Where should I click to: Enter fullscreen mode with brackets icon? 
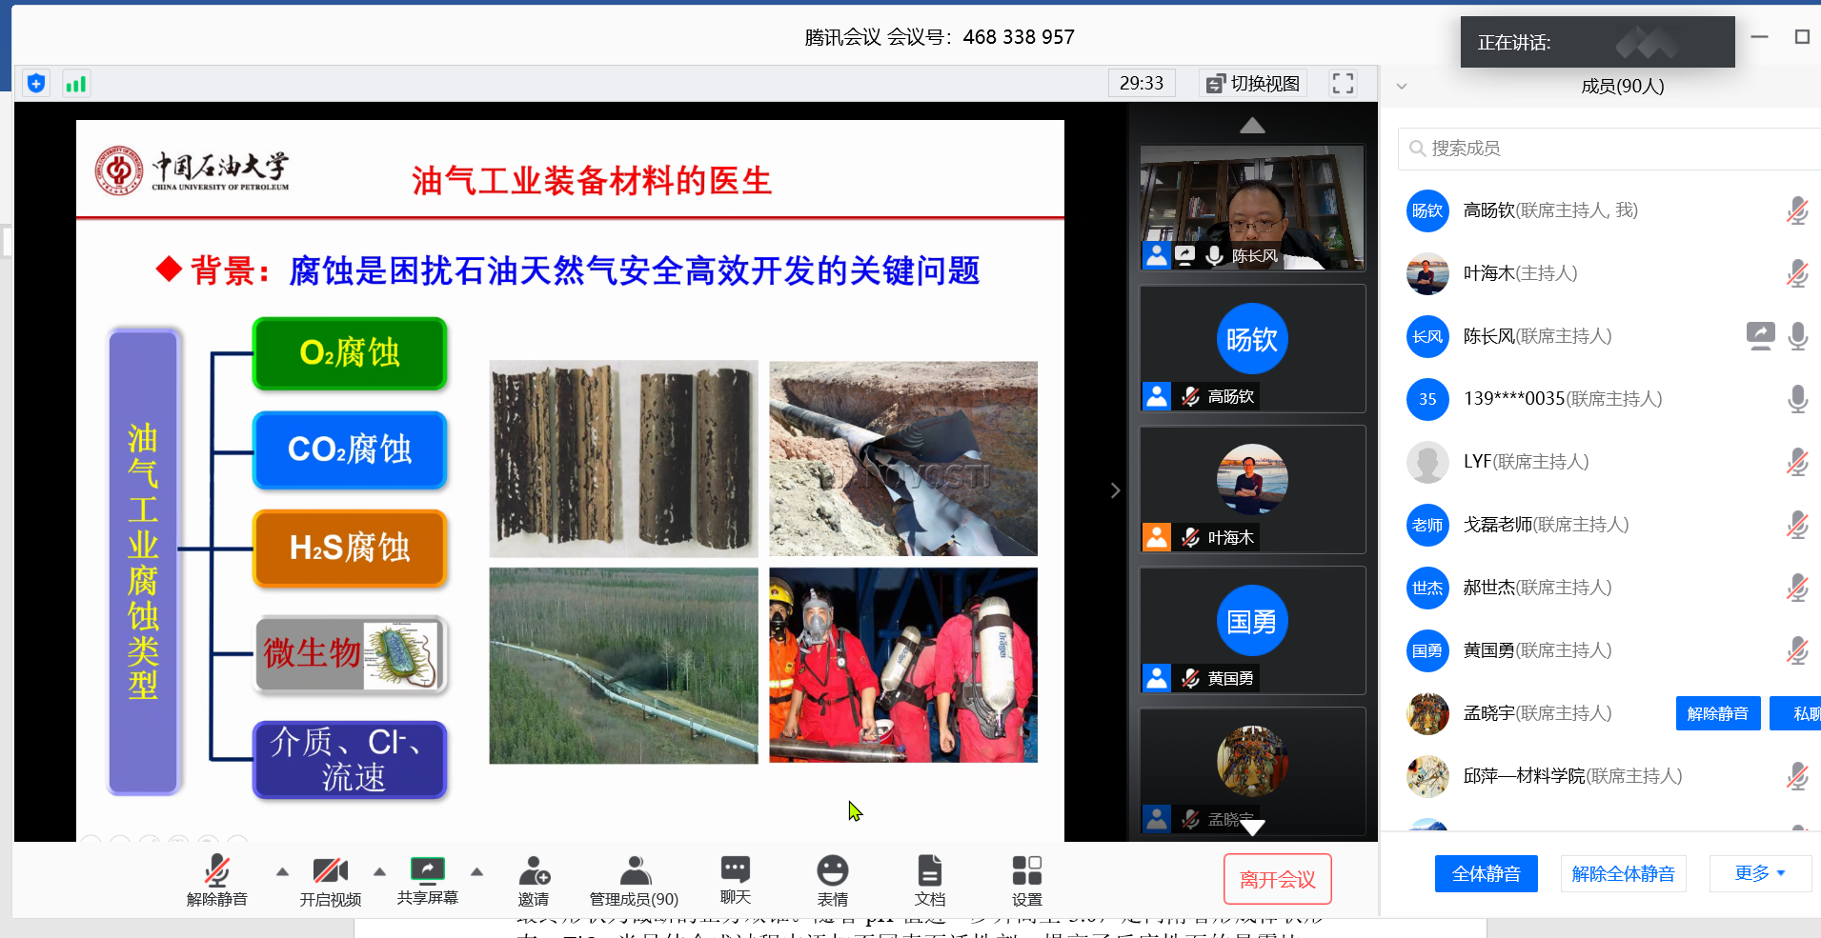[1343, 84]
